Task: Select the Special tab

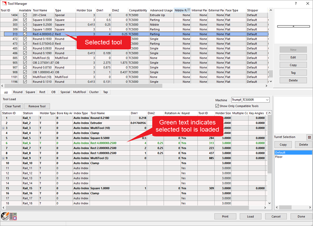Action: tap(65, 92)
